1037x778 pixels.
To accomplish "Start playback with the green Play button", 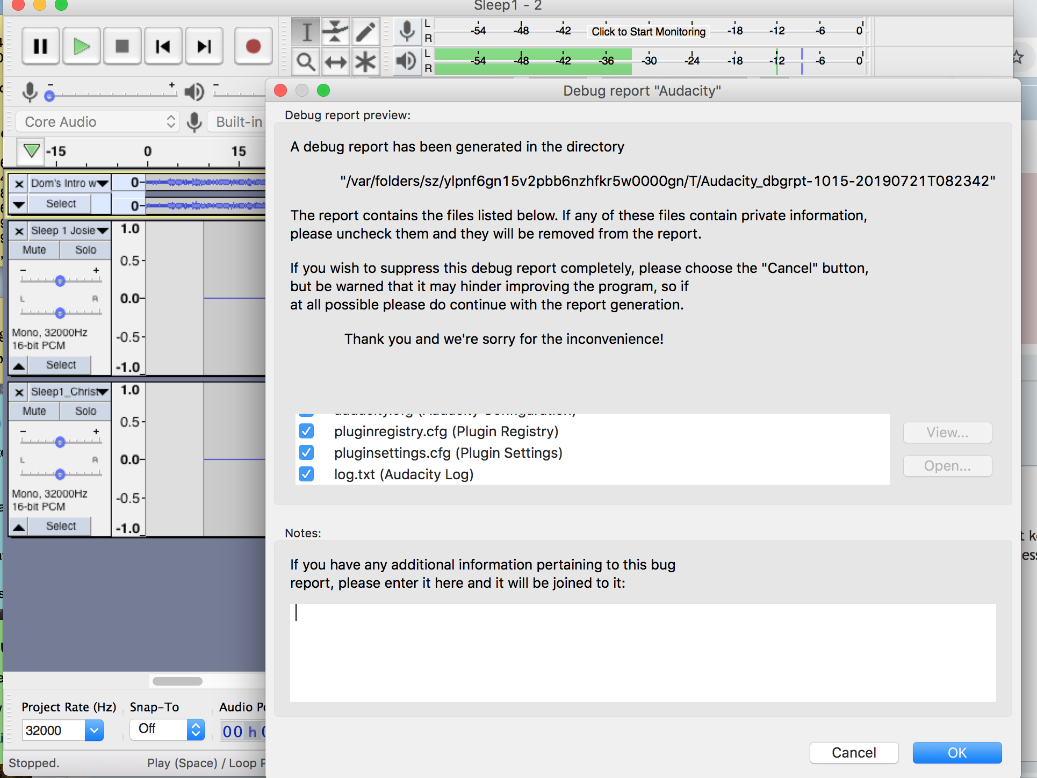I will 81,46.
